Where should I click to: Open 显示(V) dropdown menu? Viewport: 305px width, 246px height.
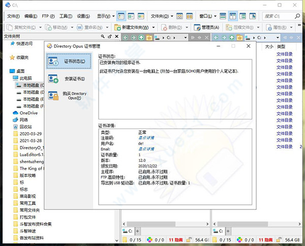point(106,16)
